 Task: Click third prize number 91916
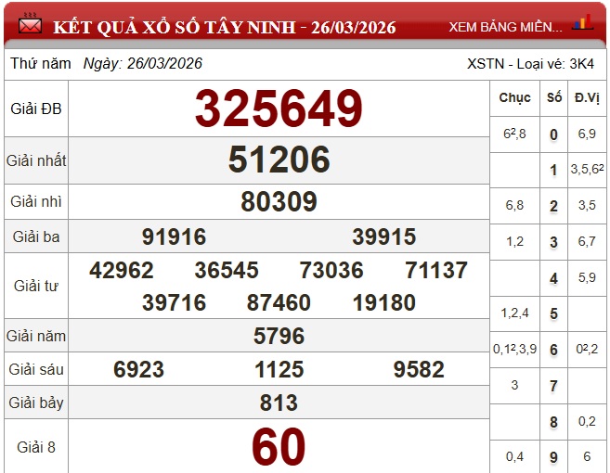tap(174, 237)
